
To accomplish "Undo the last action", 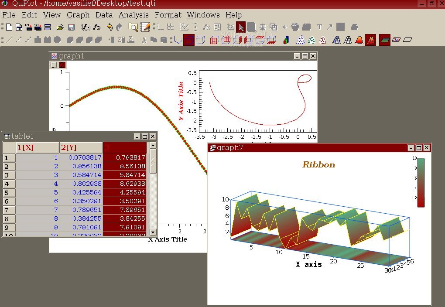I will (x=110, y=27).
